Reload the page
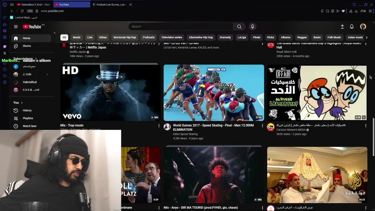The height and width of the screenshot is (211, 375). click(x=22, y=11)
